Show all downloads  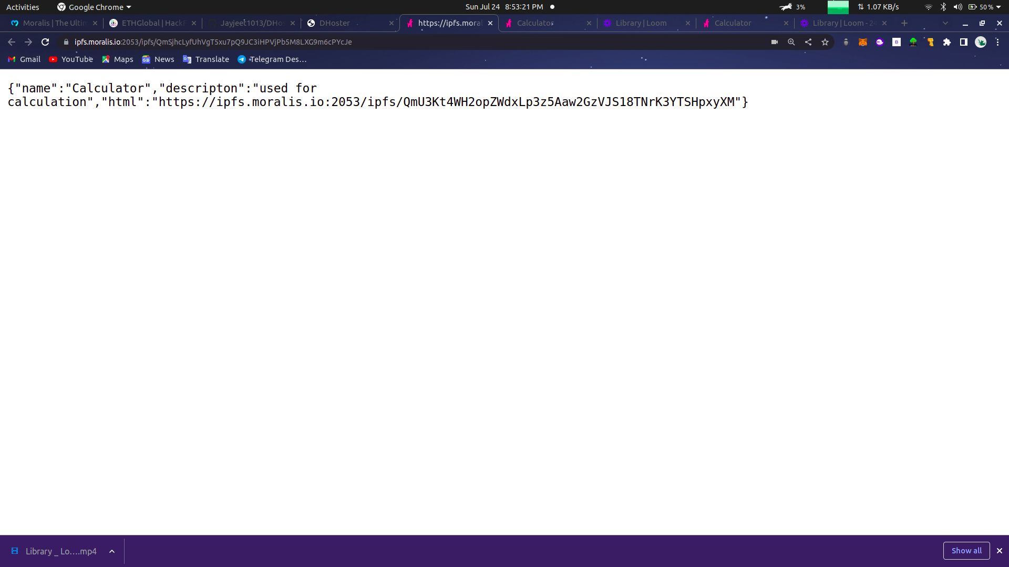(966, 551)
